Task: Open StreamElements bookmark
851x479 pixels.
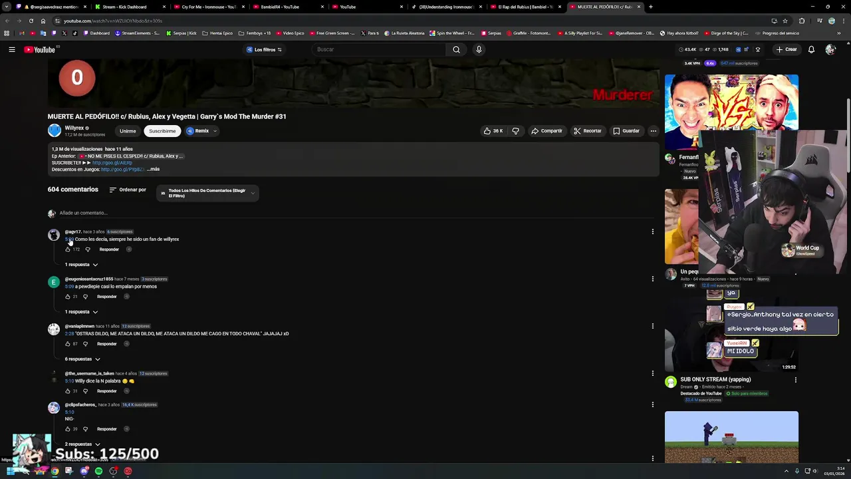Action: pyautogui.click(x=137, y=33)
